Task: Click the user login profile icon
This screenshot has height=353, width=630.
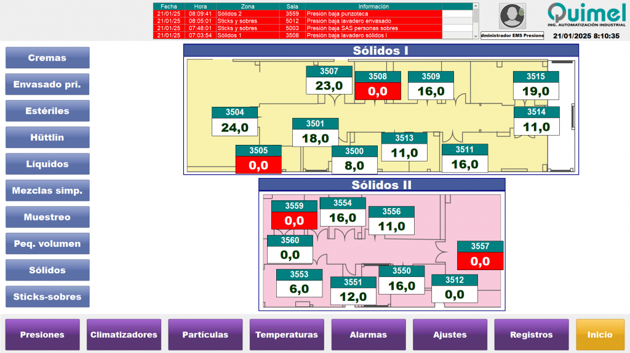Action: tap(512, 16)
